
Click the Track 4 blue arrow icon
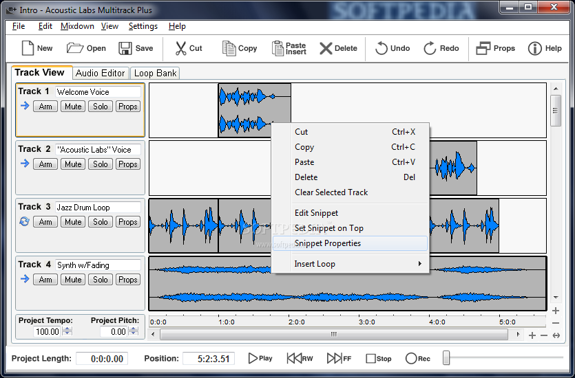(25, 279)
